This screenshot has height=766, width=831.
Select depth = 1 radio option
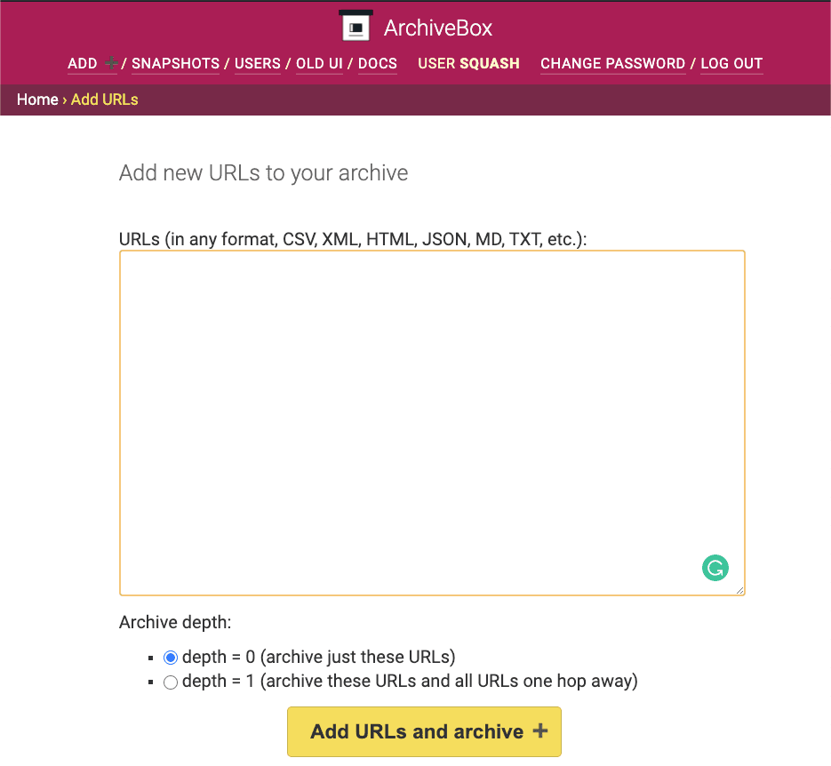tap(171, 682)
